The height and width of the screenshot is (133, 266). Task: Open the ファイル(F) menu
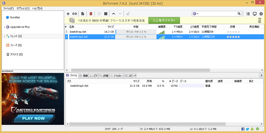[8, 9]
